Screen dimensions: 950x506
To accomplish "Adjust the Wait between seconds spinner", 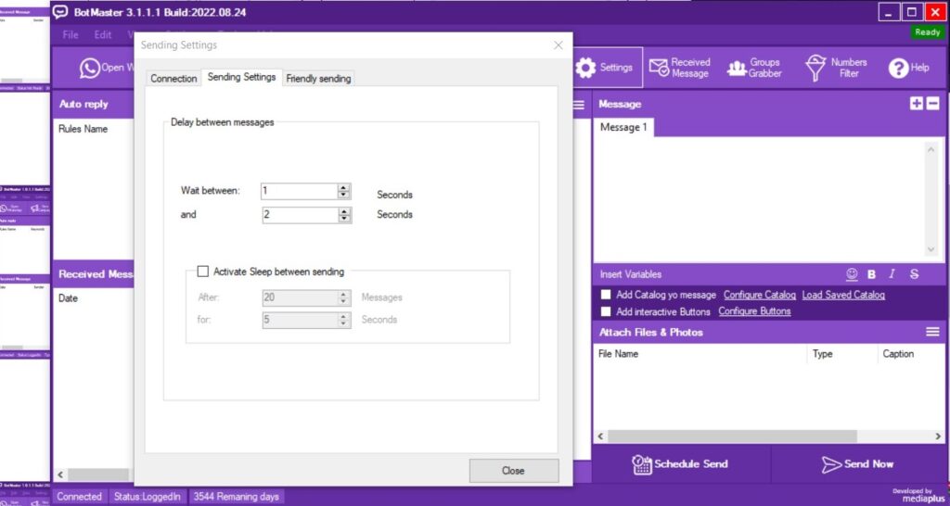I will pyautogui.click(x=344, y=191).
